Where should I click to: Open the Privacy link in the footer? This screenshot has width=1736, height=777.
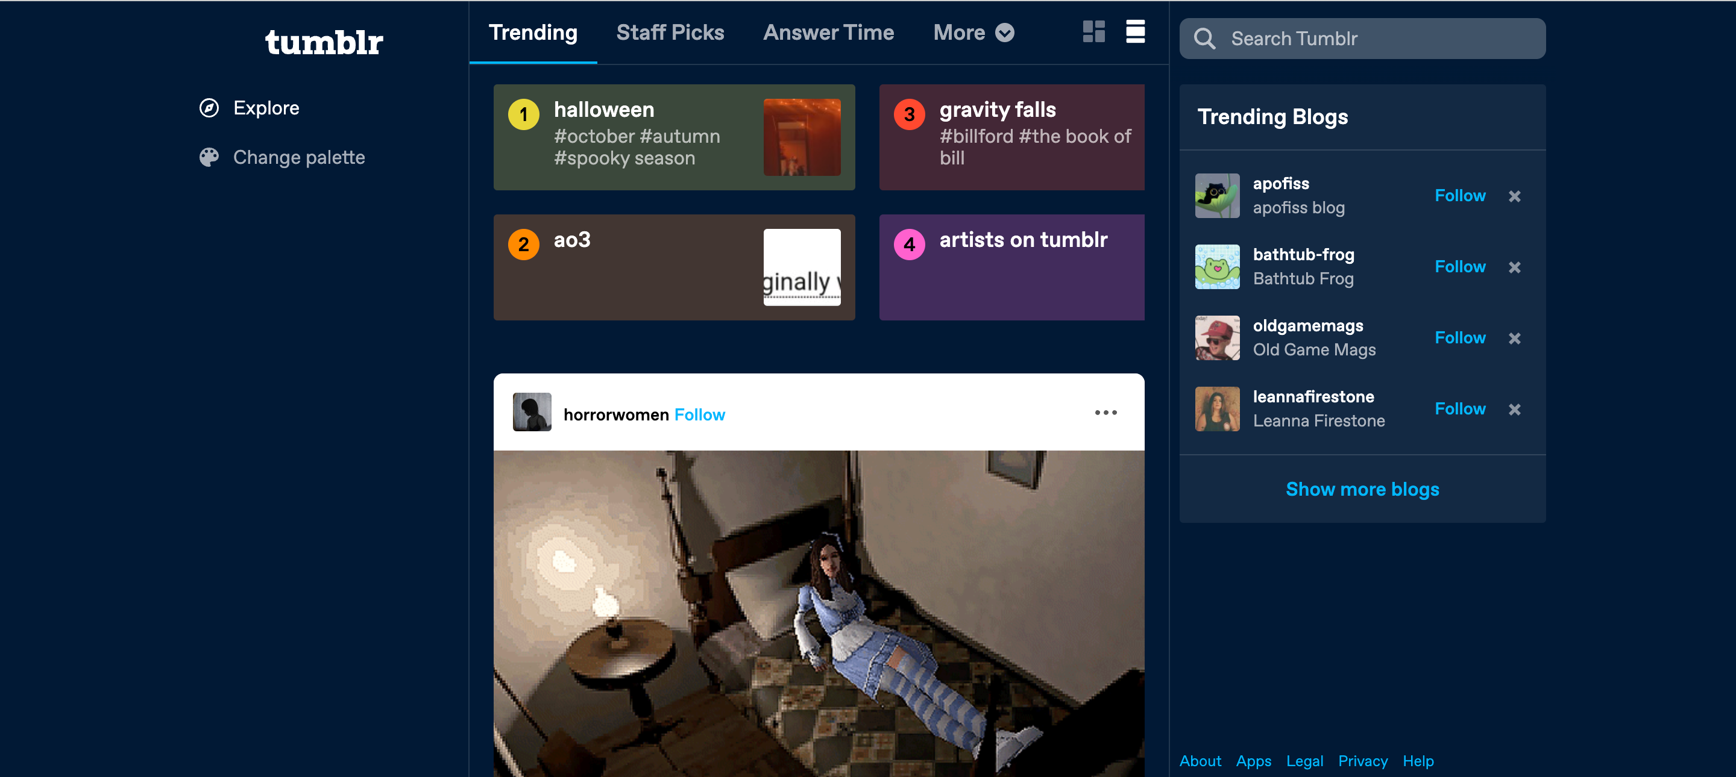(1363, 761)
